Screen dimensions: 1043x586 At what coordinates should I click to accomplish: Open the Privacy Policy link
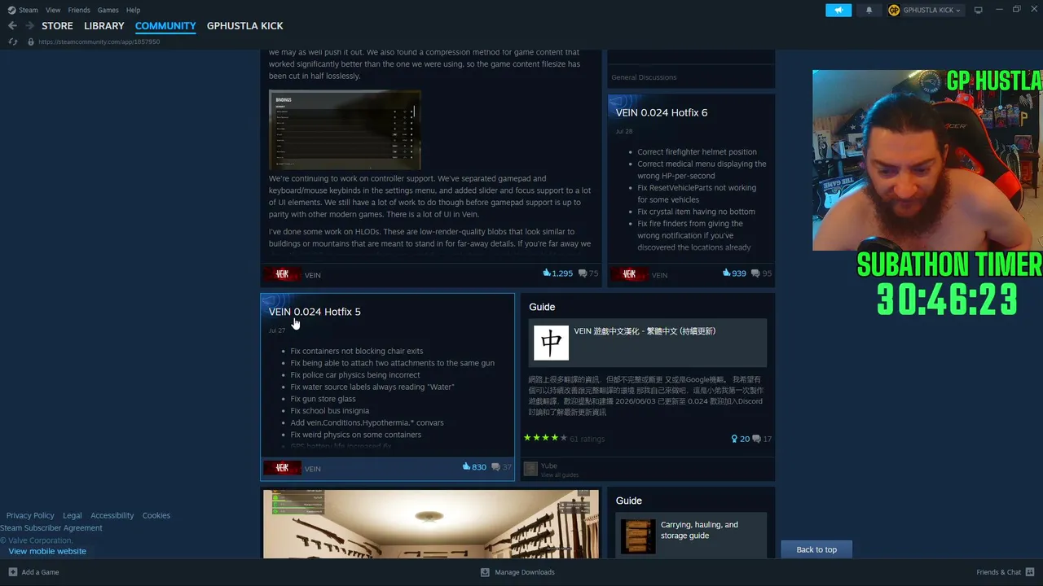pos(30,515)
